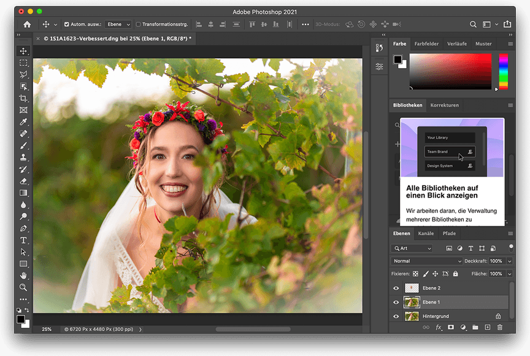Click the Home icon in options bar
Image resolution: width=530 pixels, height=356 pixels.
(27, 25)
